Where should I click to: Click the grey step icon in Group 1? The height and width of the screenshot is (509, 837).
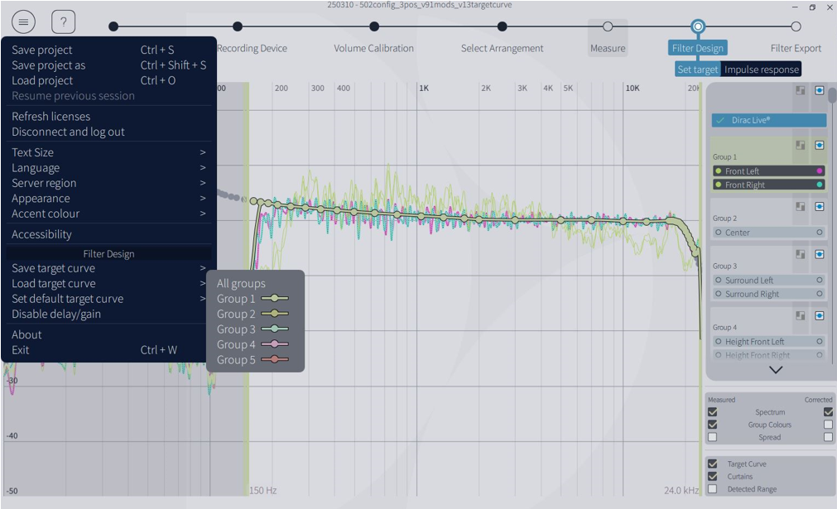801,145
